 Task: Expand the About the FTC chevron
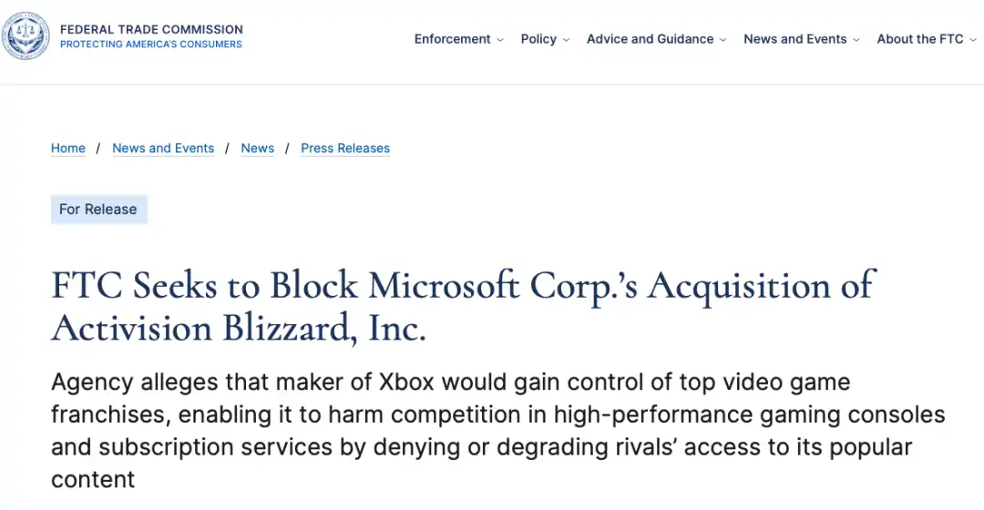click(x=973, y=39)
